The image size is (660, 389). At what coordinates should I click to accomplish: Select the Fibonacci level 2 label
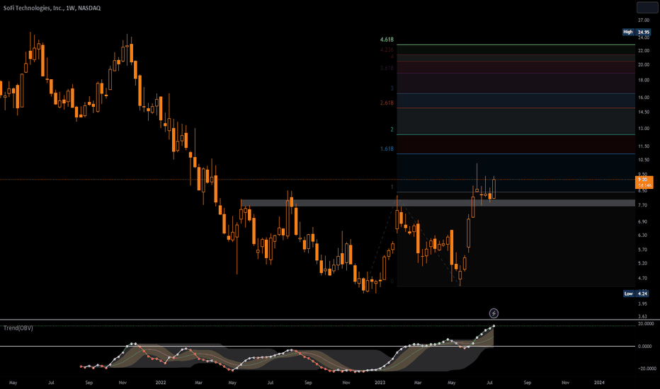click(x=392, y=129)
